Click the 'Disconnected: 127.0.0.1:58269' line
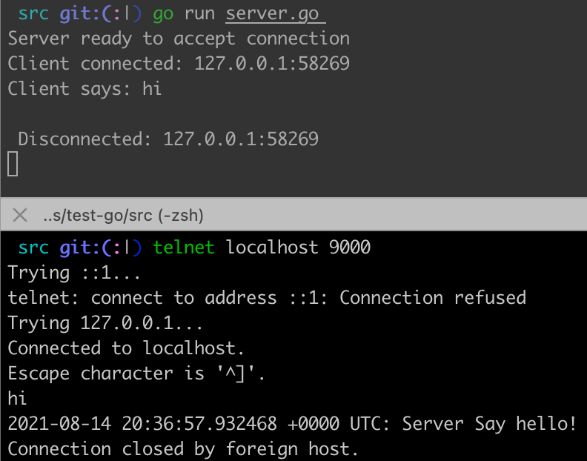This screenshot has width=587, height=461. coord(168,139)
